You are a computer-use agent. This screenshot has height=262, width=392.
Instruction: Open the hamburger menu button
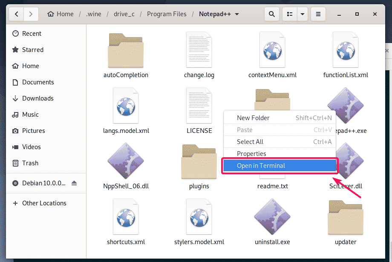click(x=318, y=14)
